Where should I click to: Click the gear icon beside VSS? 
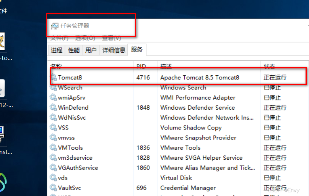click(54, 127)
